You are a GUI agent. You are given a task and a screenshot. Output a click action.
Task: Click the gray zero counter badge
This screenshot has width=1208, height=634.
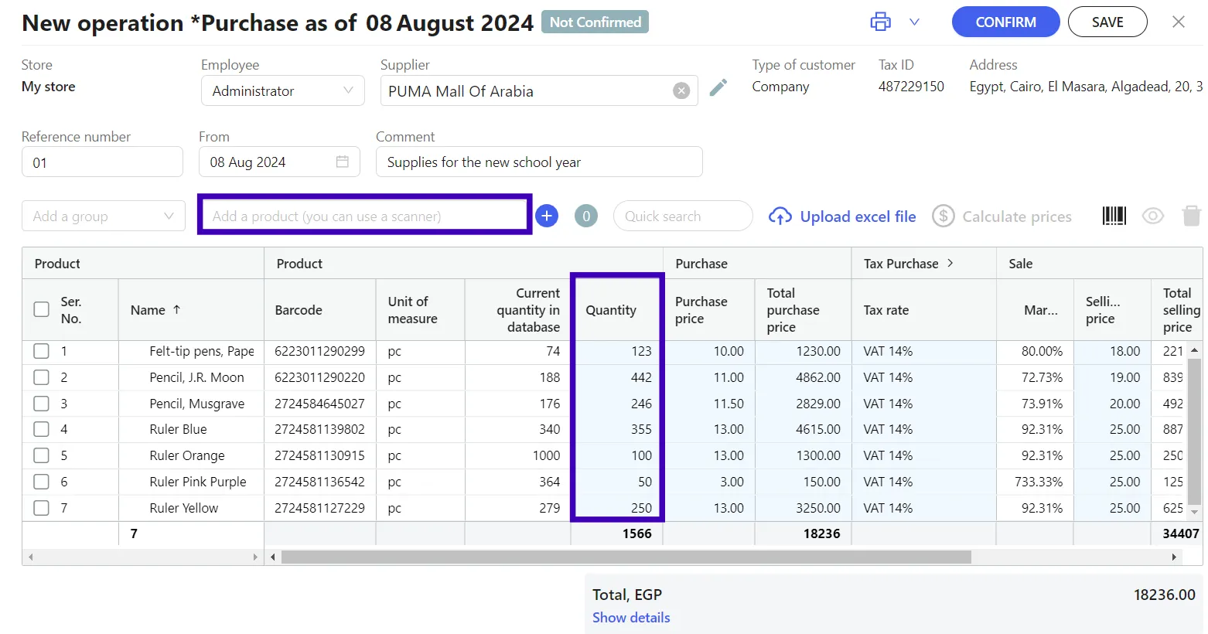[586, 216]
